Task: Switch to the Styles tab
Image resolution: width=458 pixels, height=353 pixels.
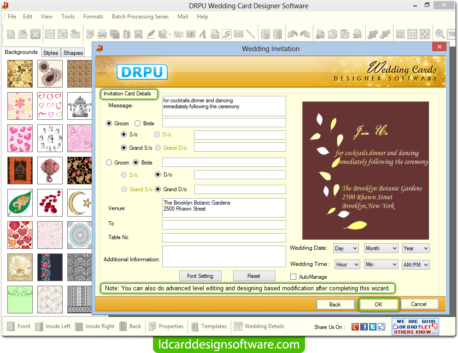Action: point(51,53)
